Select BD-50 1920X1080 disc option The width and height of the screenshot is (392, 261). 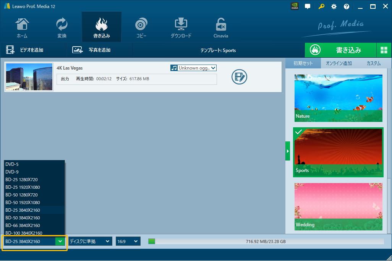click(34, 203)
